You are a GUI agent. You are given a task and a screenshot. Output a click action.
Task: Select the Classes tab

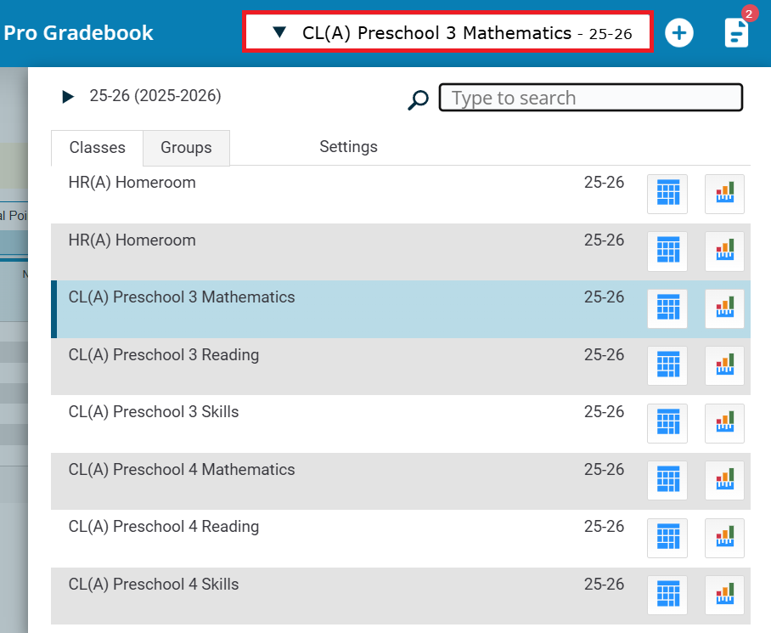click(x=97, y=148)
